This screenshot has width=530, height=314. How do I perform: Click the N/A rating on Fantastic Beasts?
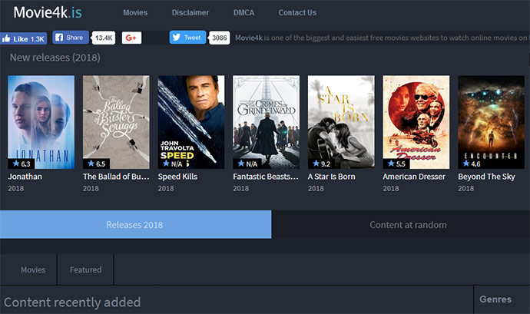(x=247, y=164)
